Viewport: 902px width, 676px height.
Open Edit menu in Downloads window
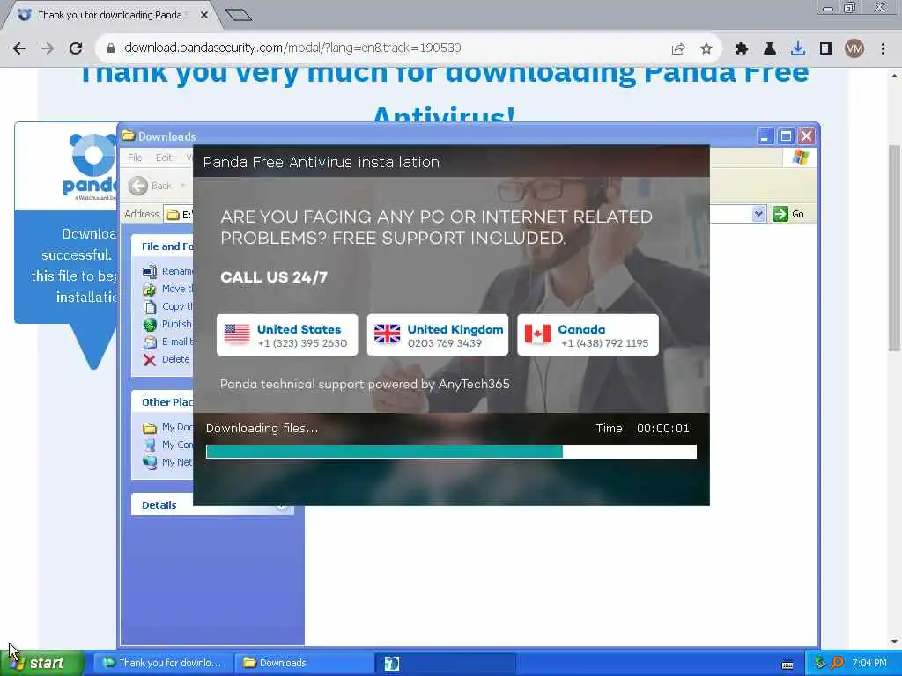pyautogui.click(x=163, y=158)
